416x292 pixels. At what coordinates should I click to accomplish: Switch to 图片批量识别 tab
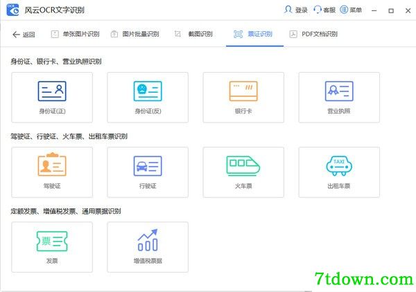tap(141, 34)
